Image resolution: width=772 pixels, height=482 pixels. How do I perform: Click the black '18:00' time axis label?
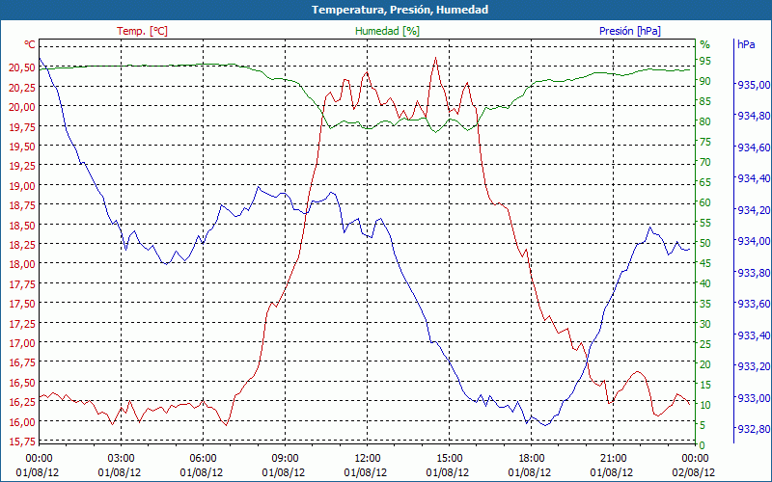pos(532,459)
